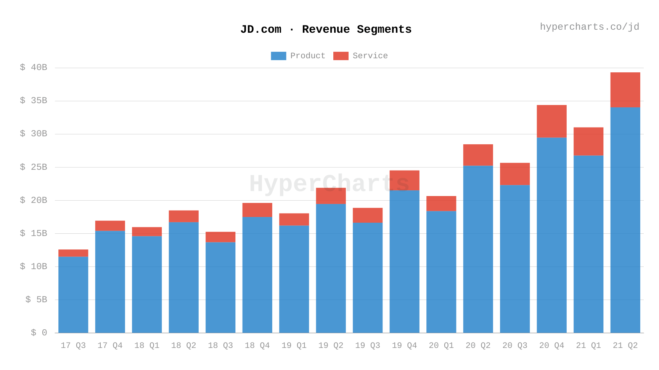Click the $ 40B y-axis label
Screen dimensions: 659x370
coord(34,67)
